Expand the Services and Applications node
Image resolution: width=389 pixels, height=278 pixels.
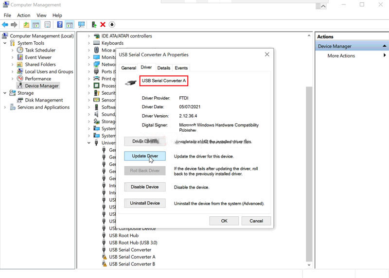point(5,107)
